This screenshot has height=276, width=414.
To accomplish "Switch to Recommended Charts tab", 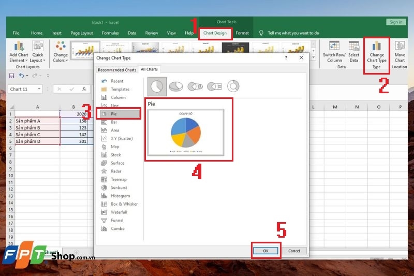I will tap(117, 70).
